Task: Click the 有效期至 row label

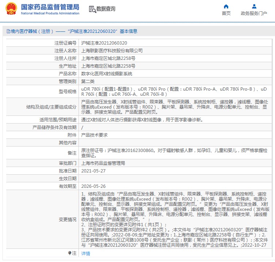Action: pyautogui.click(x=68, y=186)
